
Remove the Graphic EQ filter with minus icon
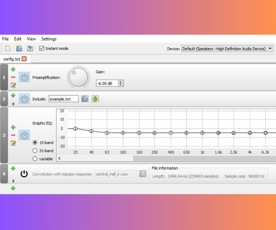(x=13, y=135)
